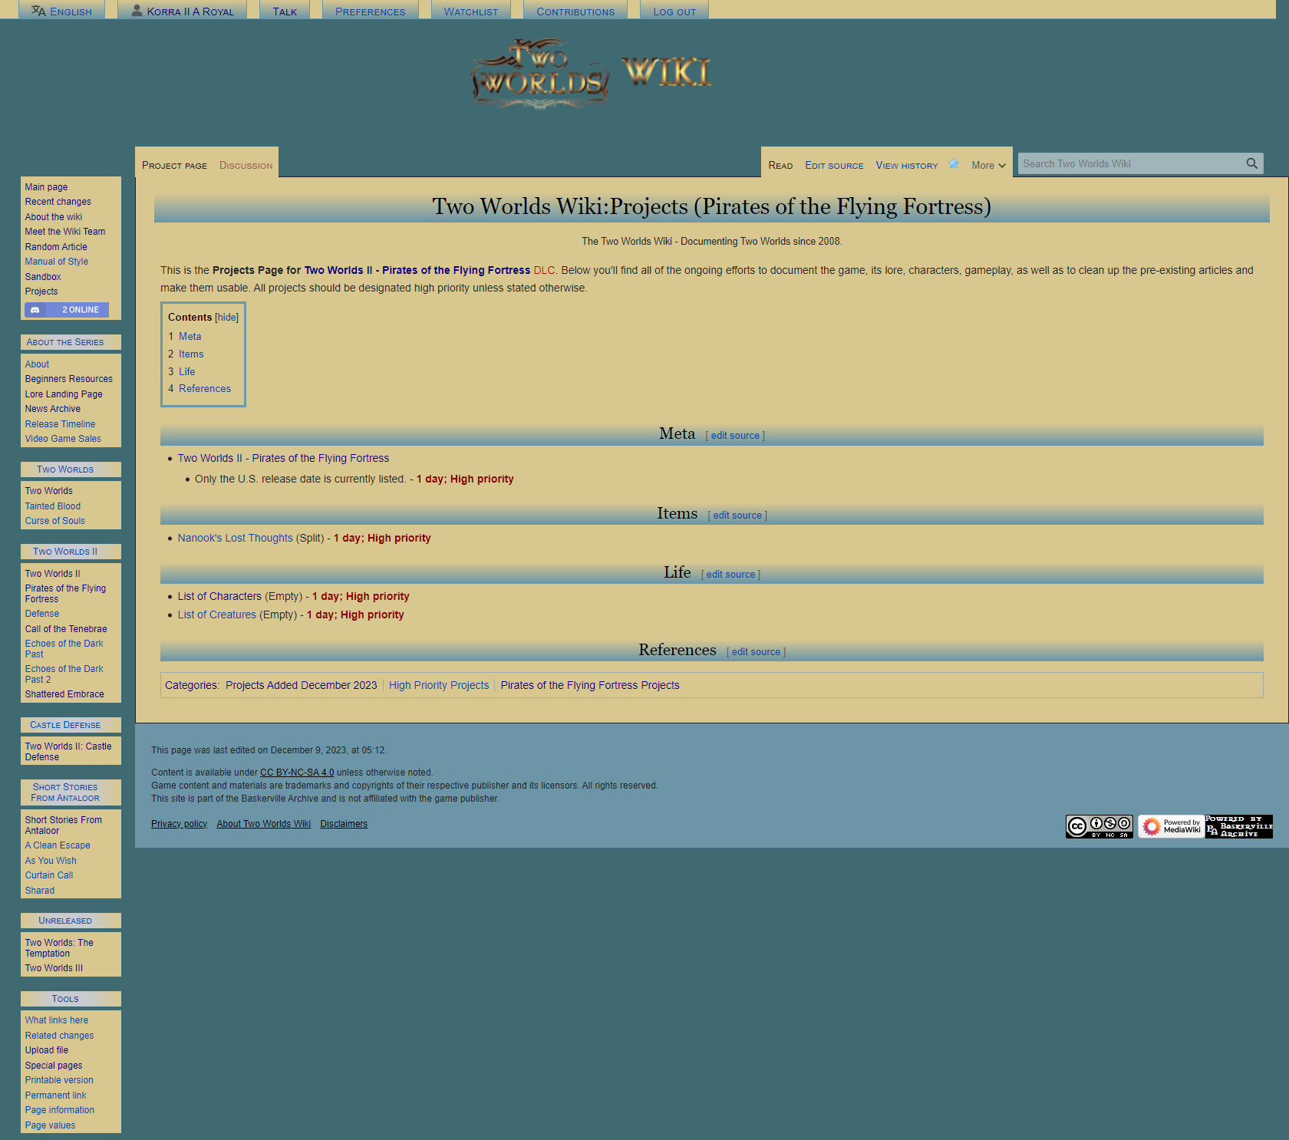Expand the More dropdown menu

[x=988, y=165]
